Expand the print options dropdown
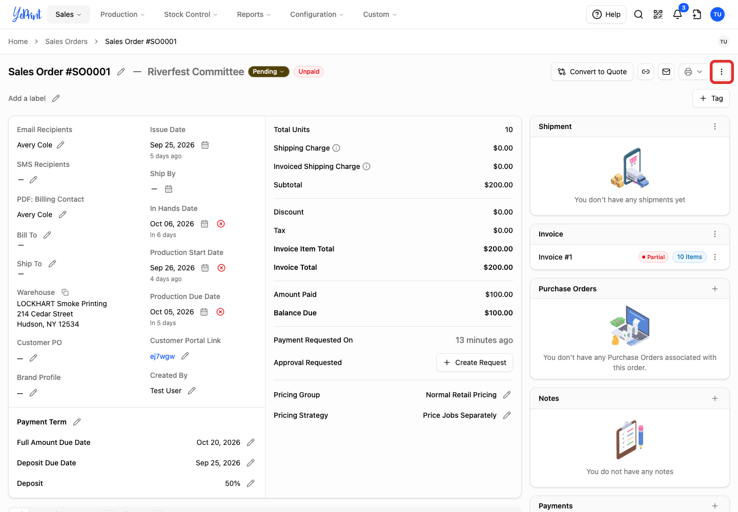Screen dimensions: 738x512 (x=700, y=72)
